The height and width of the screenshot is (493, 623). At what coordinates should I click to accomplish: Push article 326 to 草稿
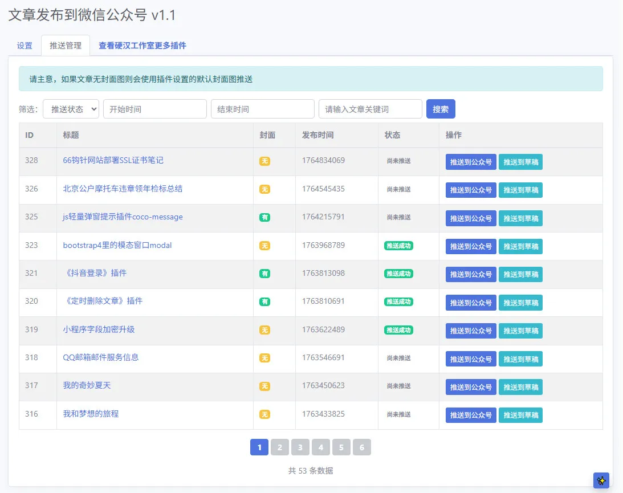pos(520,190)
